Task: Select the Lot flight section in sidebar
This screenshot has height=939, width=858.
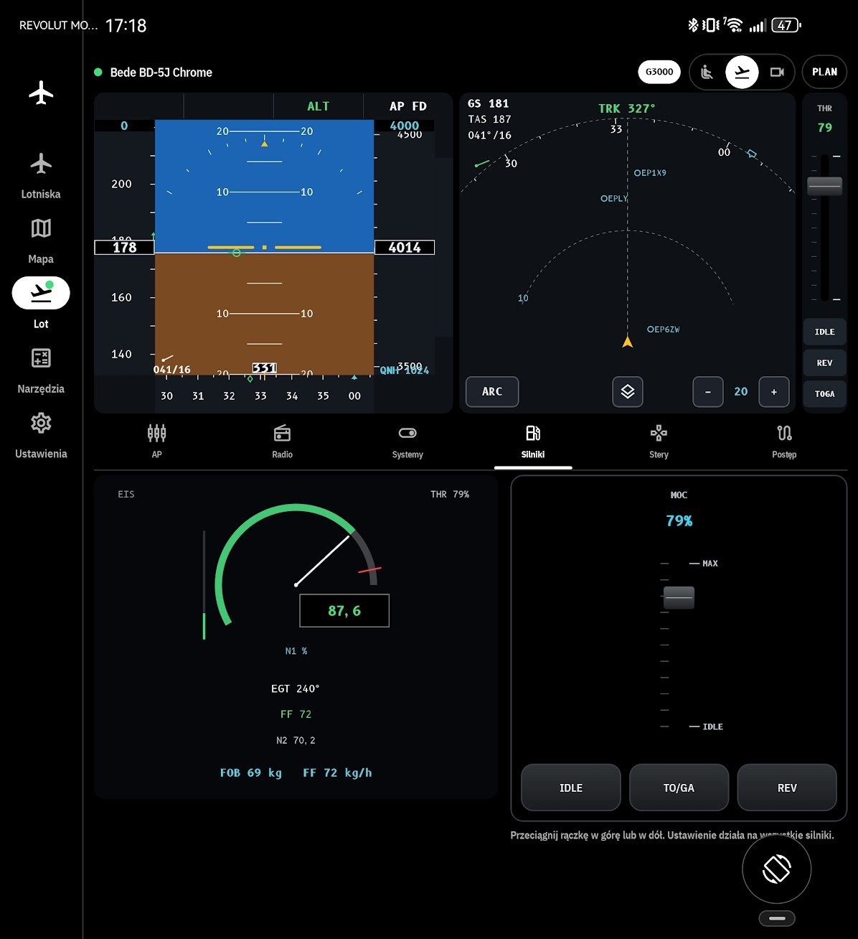Action: tap(41, 303)
